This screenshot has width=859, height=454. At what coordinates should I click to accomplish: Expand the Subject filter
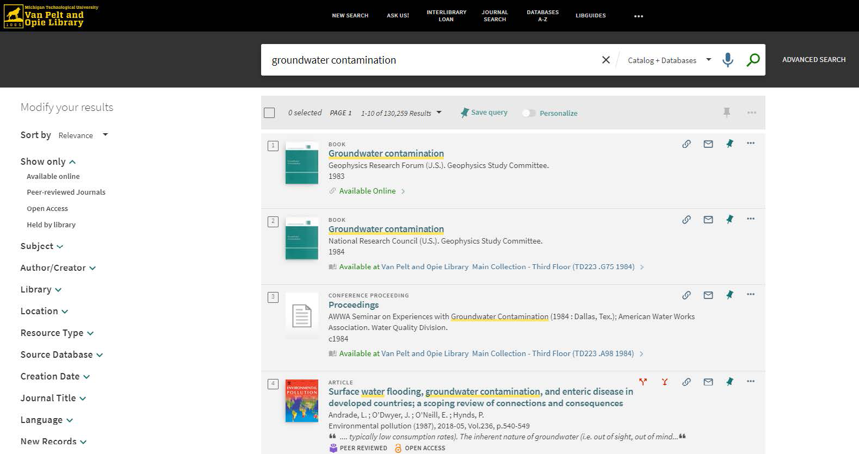[x=42, y=246]
